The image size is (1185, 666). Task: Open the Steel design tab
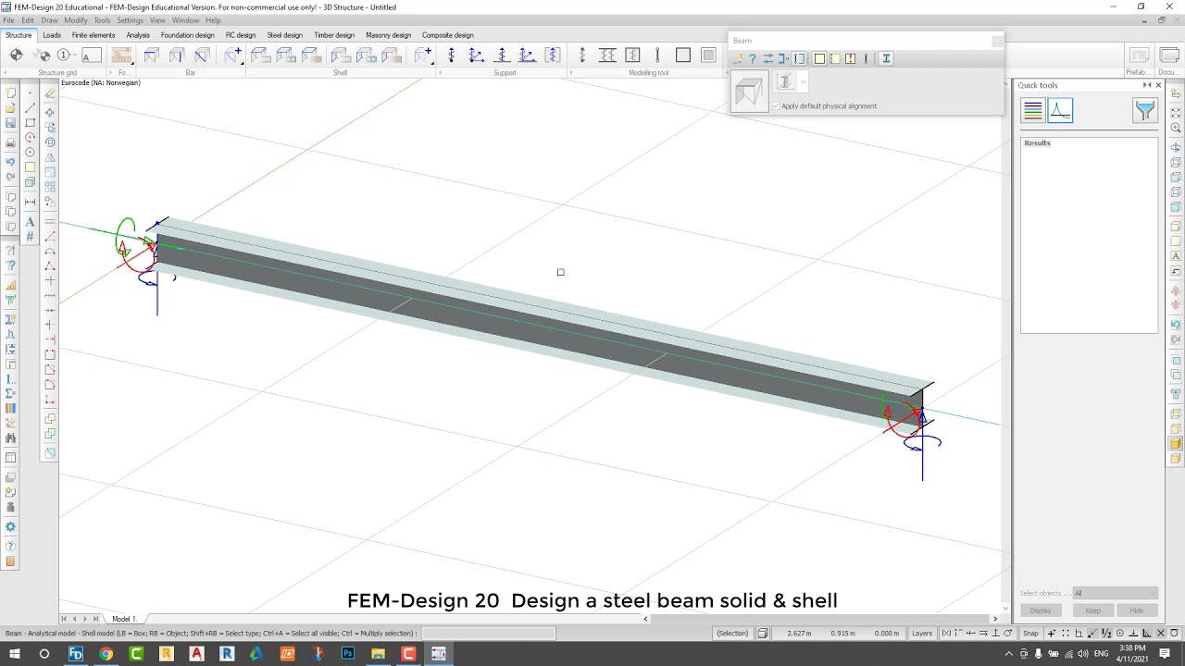coord(284,35)
